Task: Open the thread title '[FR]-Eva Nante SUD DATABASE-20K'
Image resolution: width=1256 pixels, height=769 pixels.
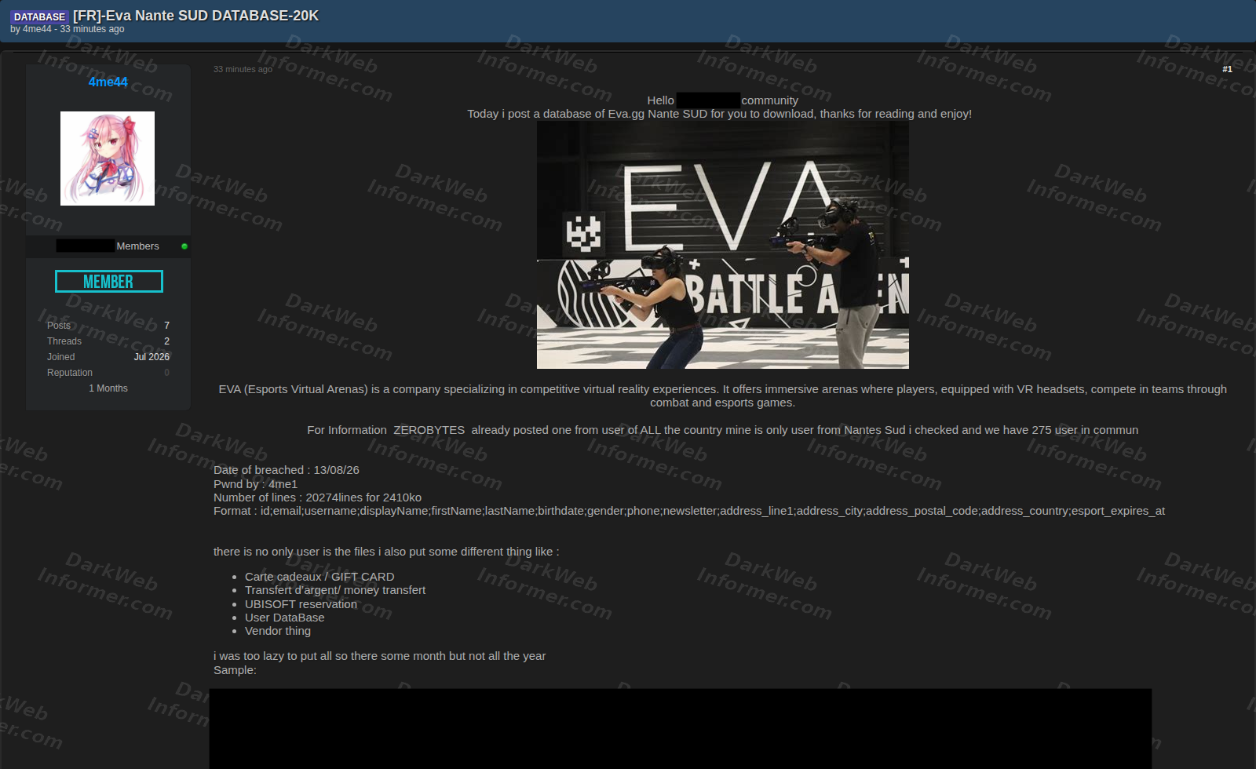Action: coord(195,16)
